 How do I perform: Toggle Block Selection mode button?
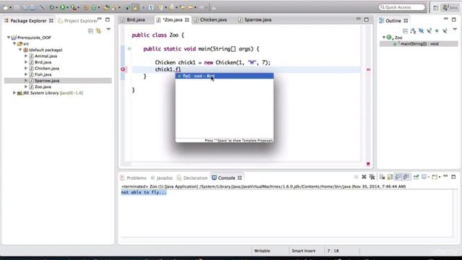click(x=143, y=7)
